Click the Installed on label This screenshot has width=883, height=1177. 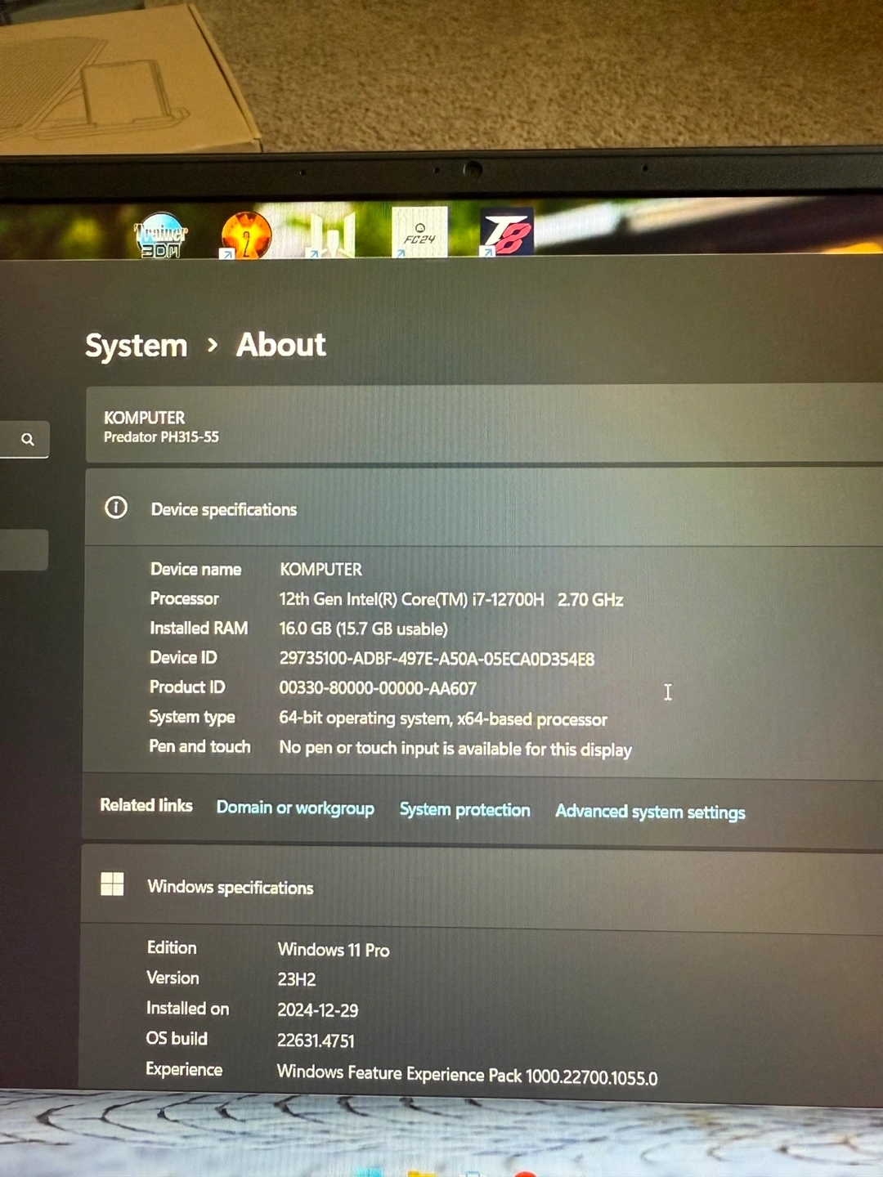pos(187,1008)
